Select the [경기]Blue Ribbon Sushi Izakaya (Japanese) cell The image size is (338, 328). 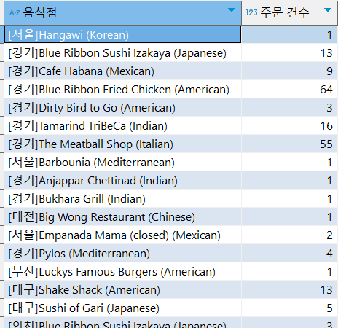pos(123,52)
